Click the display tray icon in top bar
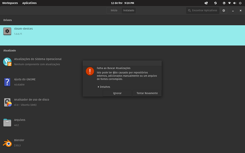The height and width of the screenshot is (153, 245). tap(206, 3)
